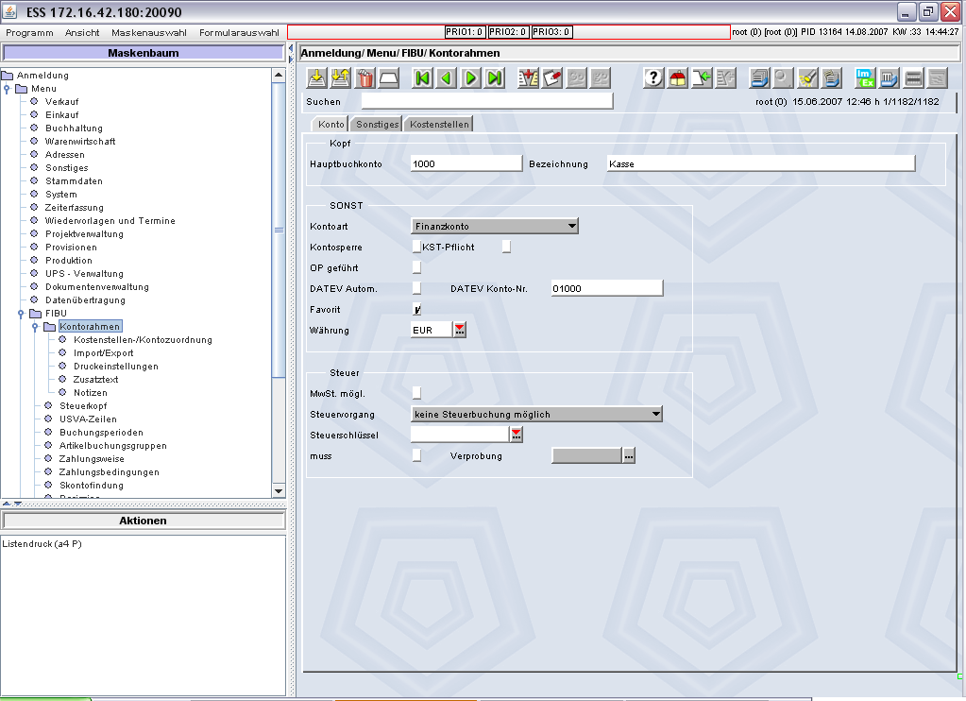Check the MwSt. mögl. checkbox
Viewport: 966px width, 701px height.
pyautogui.click(x=417, y=393)
